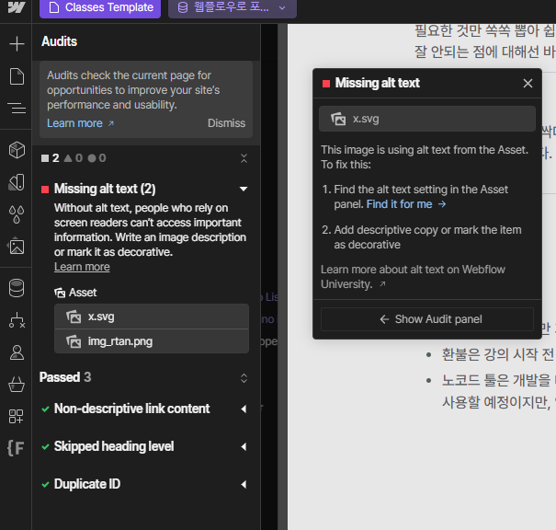Dismiss the Audits info box
Screen dimensions: 556x530
coord(226,123)
